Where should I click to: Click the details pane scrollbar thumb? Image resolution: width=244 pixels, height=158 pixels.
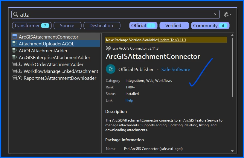(232, 68)
